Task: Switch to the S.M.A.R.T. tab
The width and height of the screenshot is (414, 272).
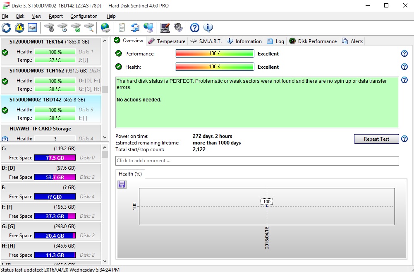Action: pos(206,41)
